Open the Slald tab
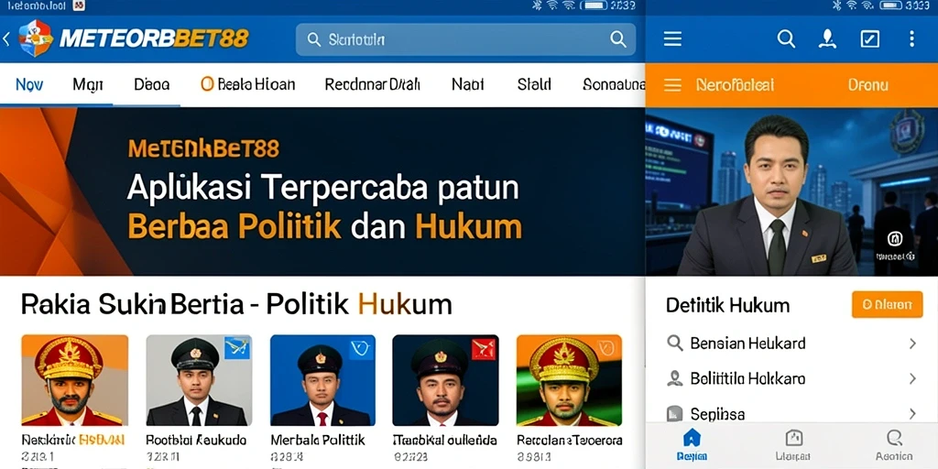 tap(534, 84)
